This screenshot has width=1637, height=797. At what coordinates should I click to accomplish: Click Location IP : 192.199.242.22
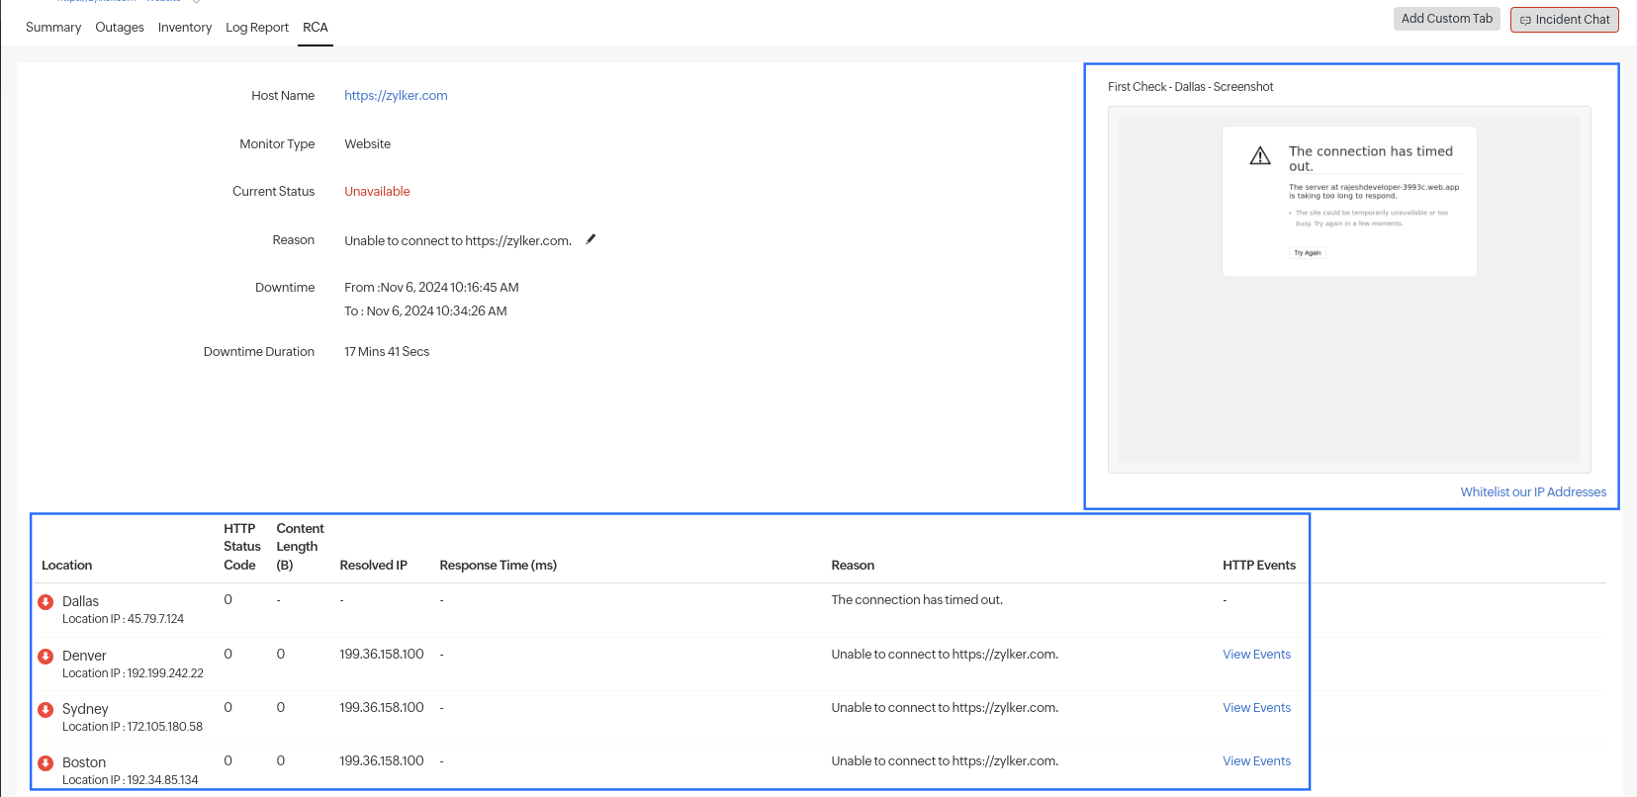tap(133, 673)
